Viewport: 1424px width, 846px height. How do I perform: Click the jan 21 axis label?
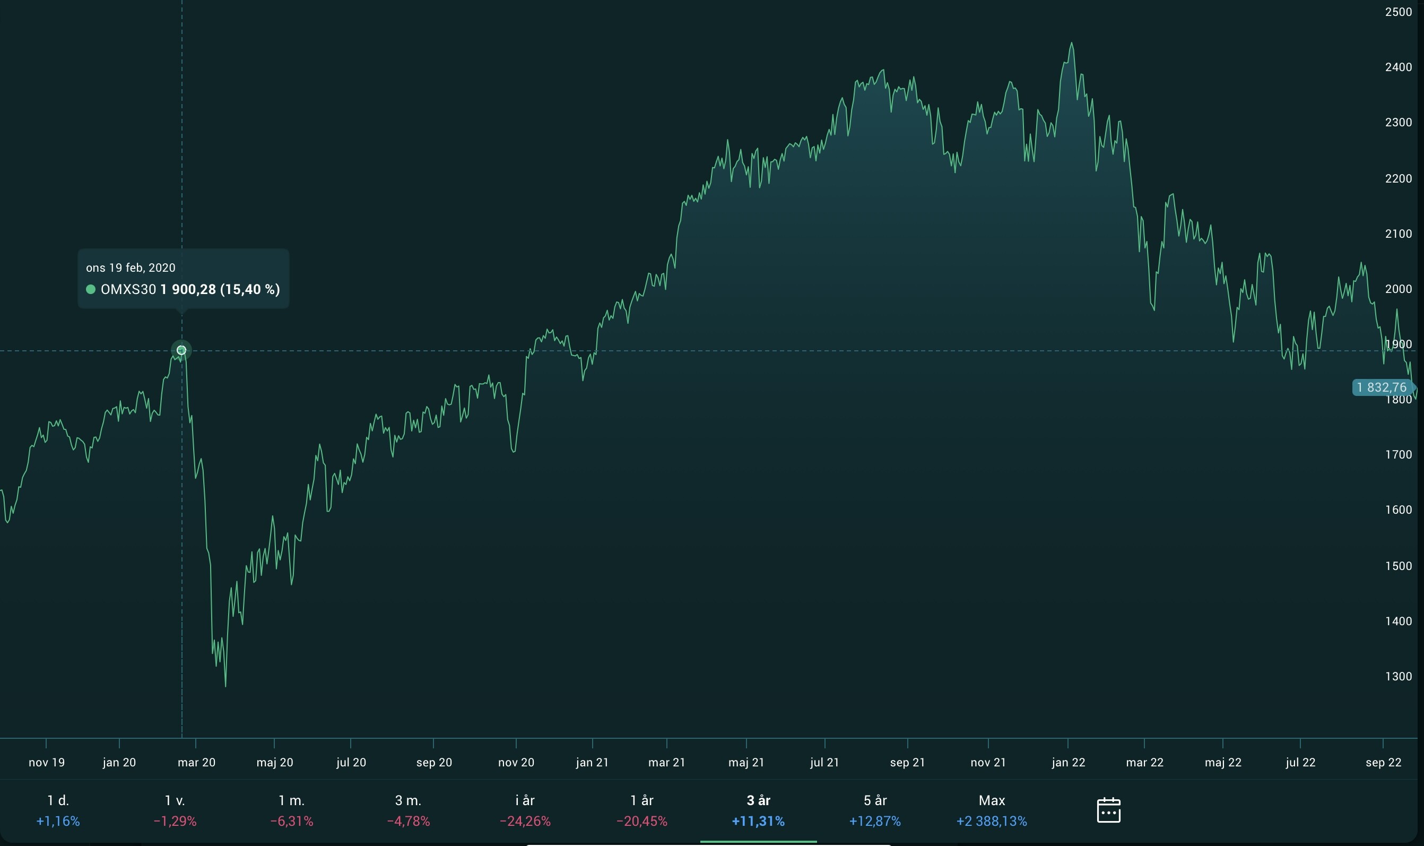(592, 762)
